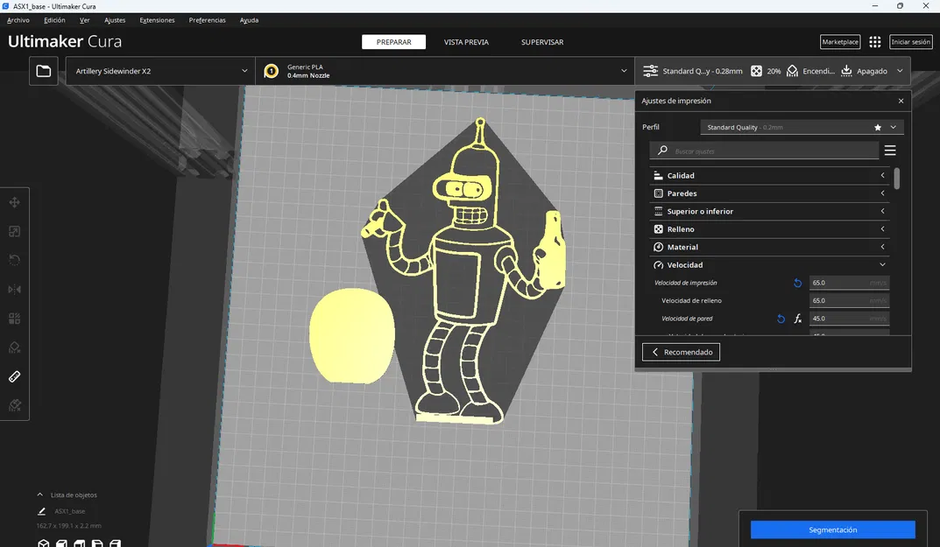The width and height of the screenshot is (940, 547).
Task: Expand the Relleno settings section
Action: (769, 228)
